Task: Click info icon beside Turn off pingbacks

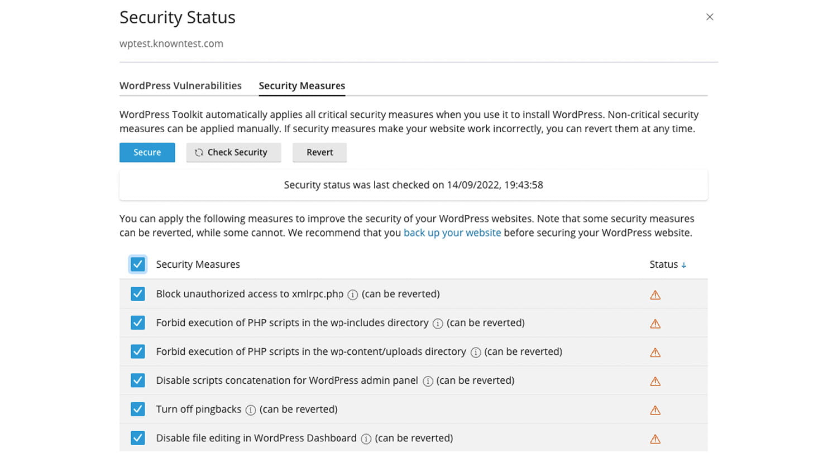Action: [251, 410]
